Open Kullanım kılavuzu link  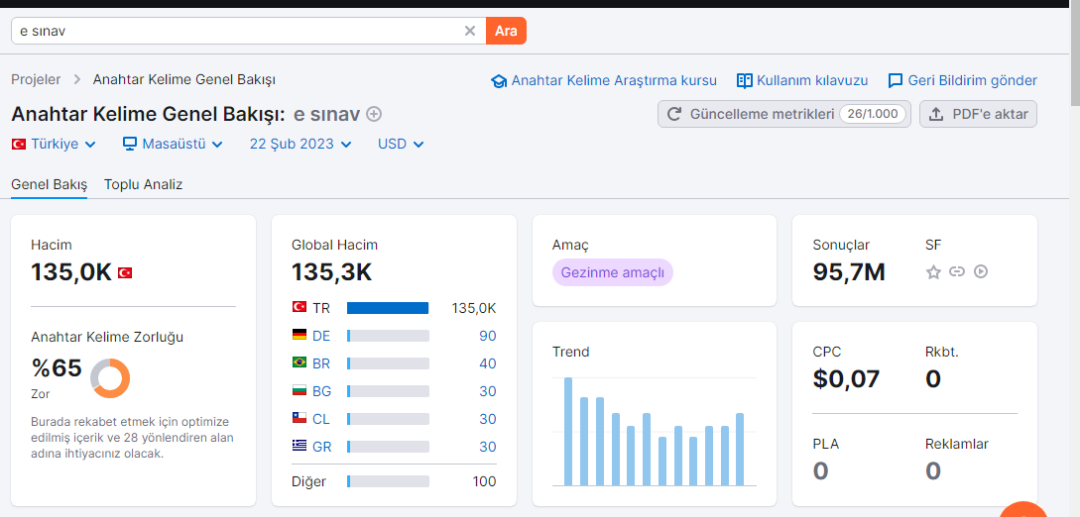(812, 80)
